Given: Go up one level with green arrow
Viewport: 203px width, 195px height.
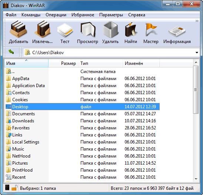Looking at the screenshot, I should (11, 52).
